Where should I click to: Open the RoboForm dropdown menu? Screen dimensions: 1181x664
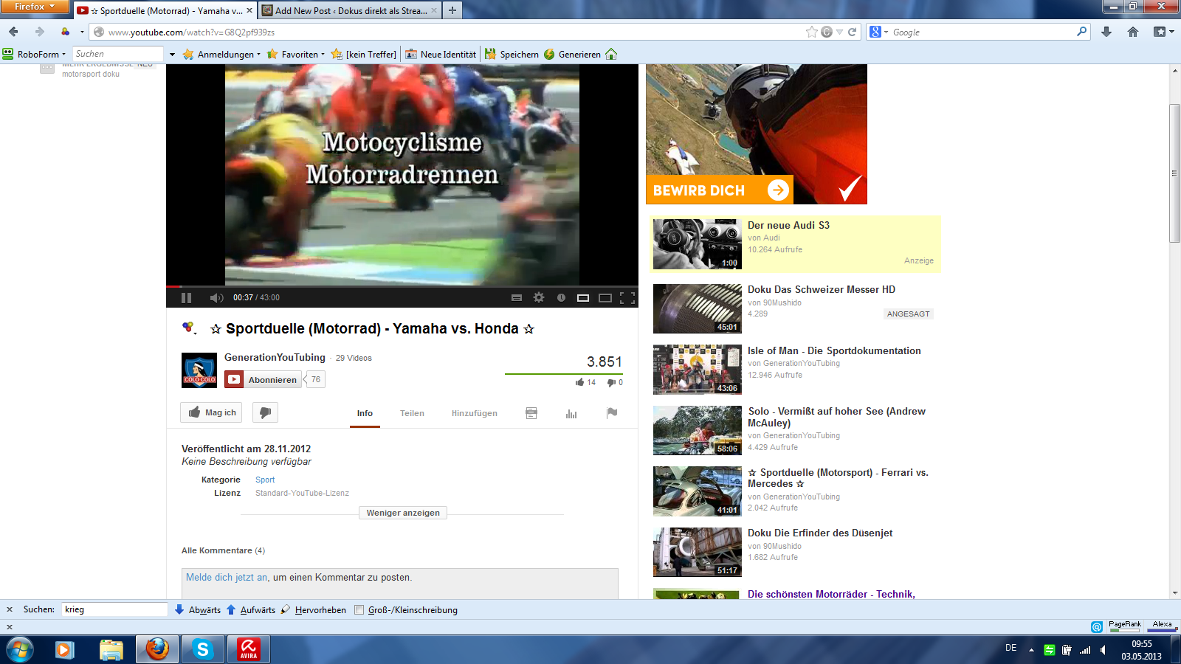pyautogui.click(x=35, y=54)
